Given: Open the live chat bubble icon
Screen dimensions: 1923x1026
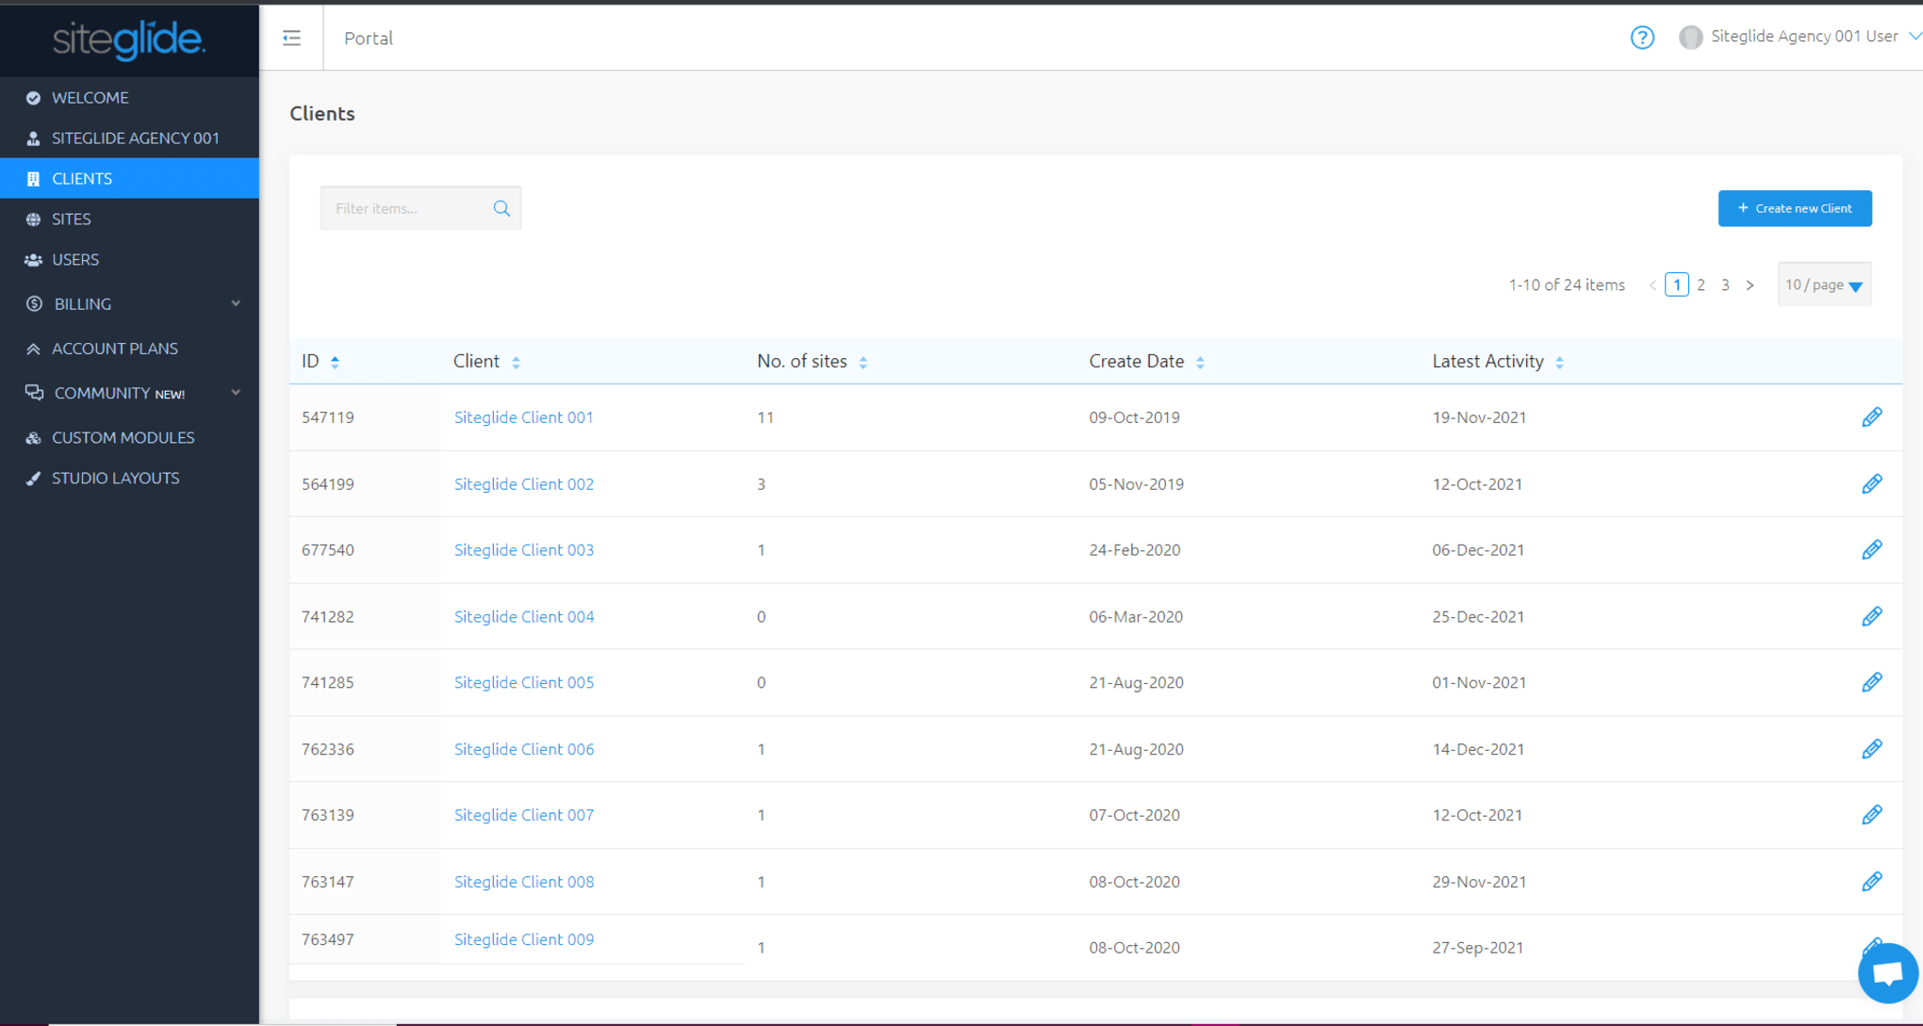Looking at the screenshot, I should tap(1888, 973).
